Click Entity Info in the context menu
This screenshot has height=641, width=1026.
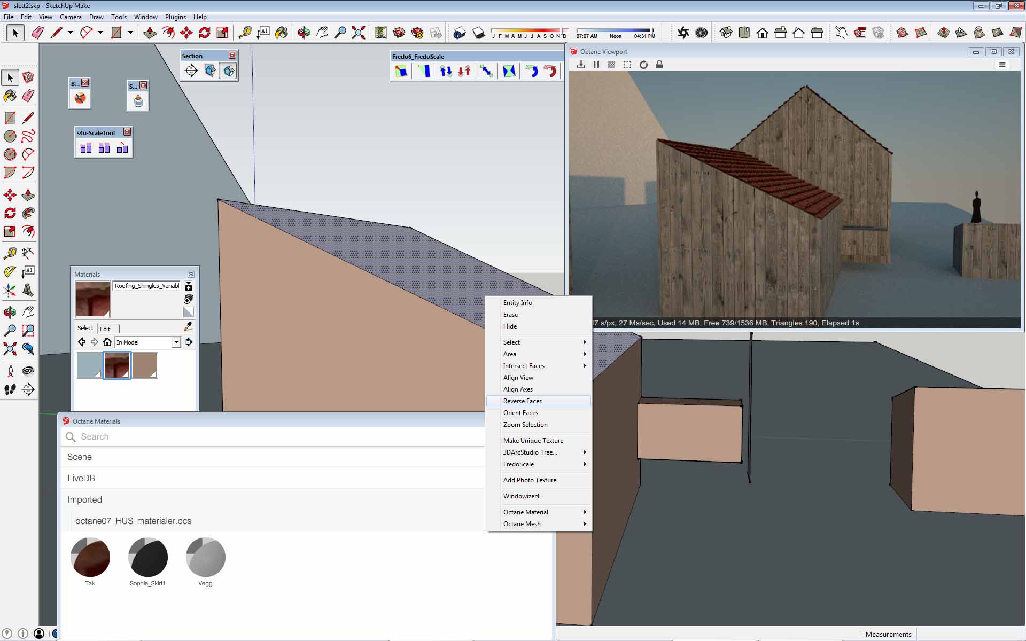(x=517, y=303)
